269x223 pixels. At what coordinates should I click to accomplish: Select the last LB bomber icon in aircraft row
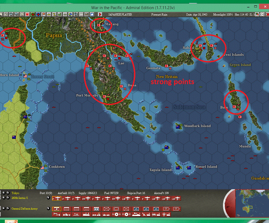click(176, 198)
